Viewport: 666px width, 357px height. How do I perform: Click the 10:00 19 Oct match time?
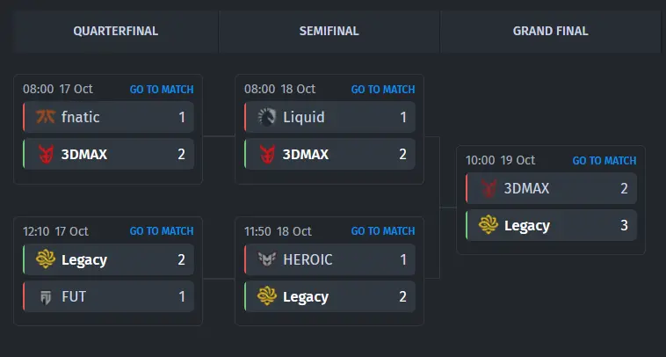[x=500, y=161]
